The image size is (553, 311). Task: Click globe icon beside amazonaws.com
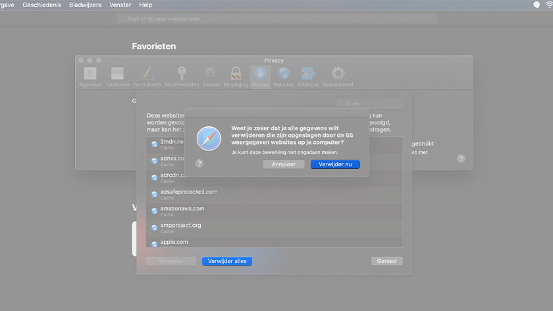tap(154, 211)
